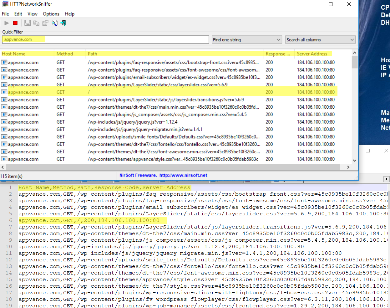Image resolution: width=390 pixels, height=308 pixels.
Task: Click the Start Capture play icon
Action: [7, 23]
